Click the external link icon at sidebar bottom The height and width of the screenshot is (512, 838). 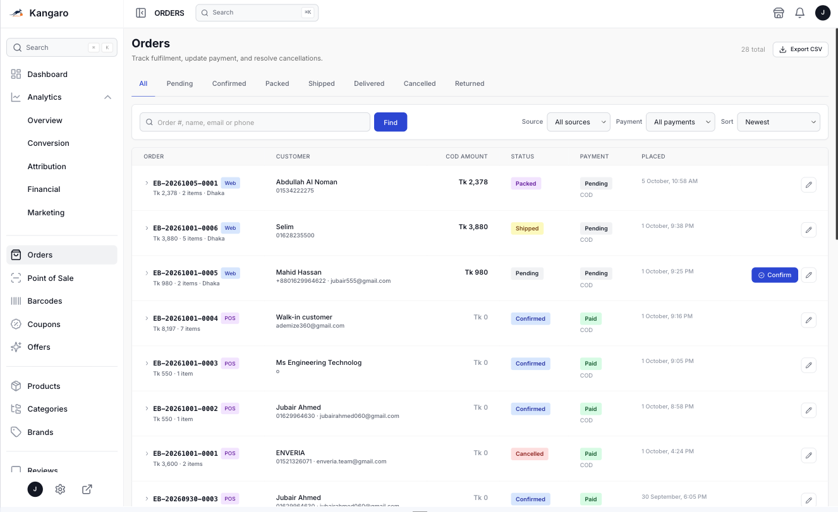(x=87, y=489)
